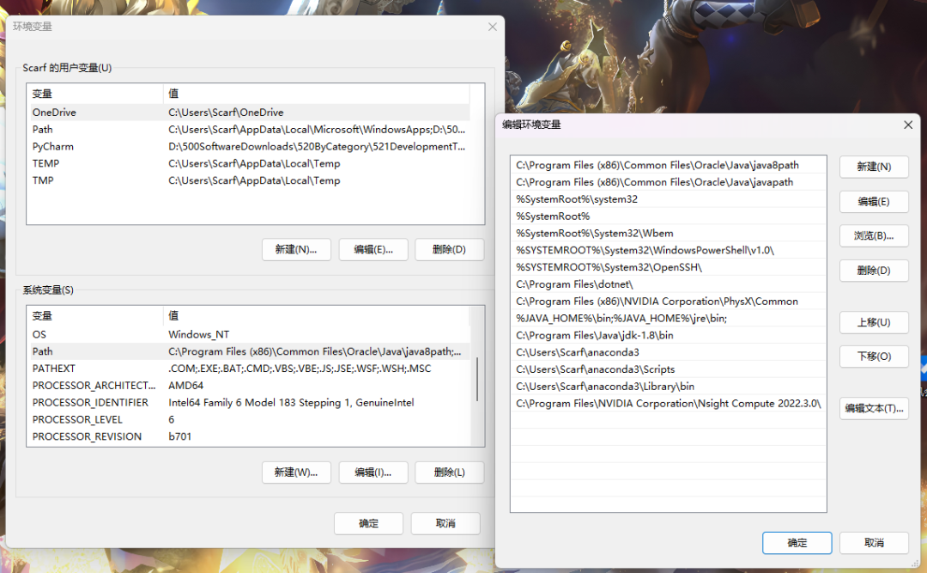The width and height of the screenshot is (927, 573).
Task: Confirm edit dialog with 确定
Action: click(x=797, y=543)
